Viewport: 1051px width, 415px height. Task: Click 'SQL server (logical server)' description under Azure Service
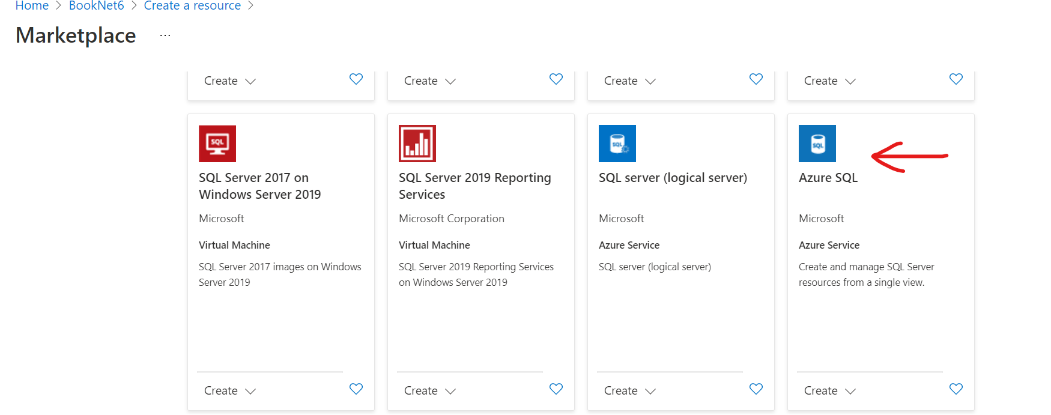pos(655,267)
